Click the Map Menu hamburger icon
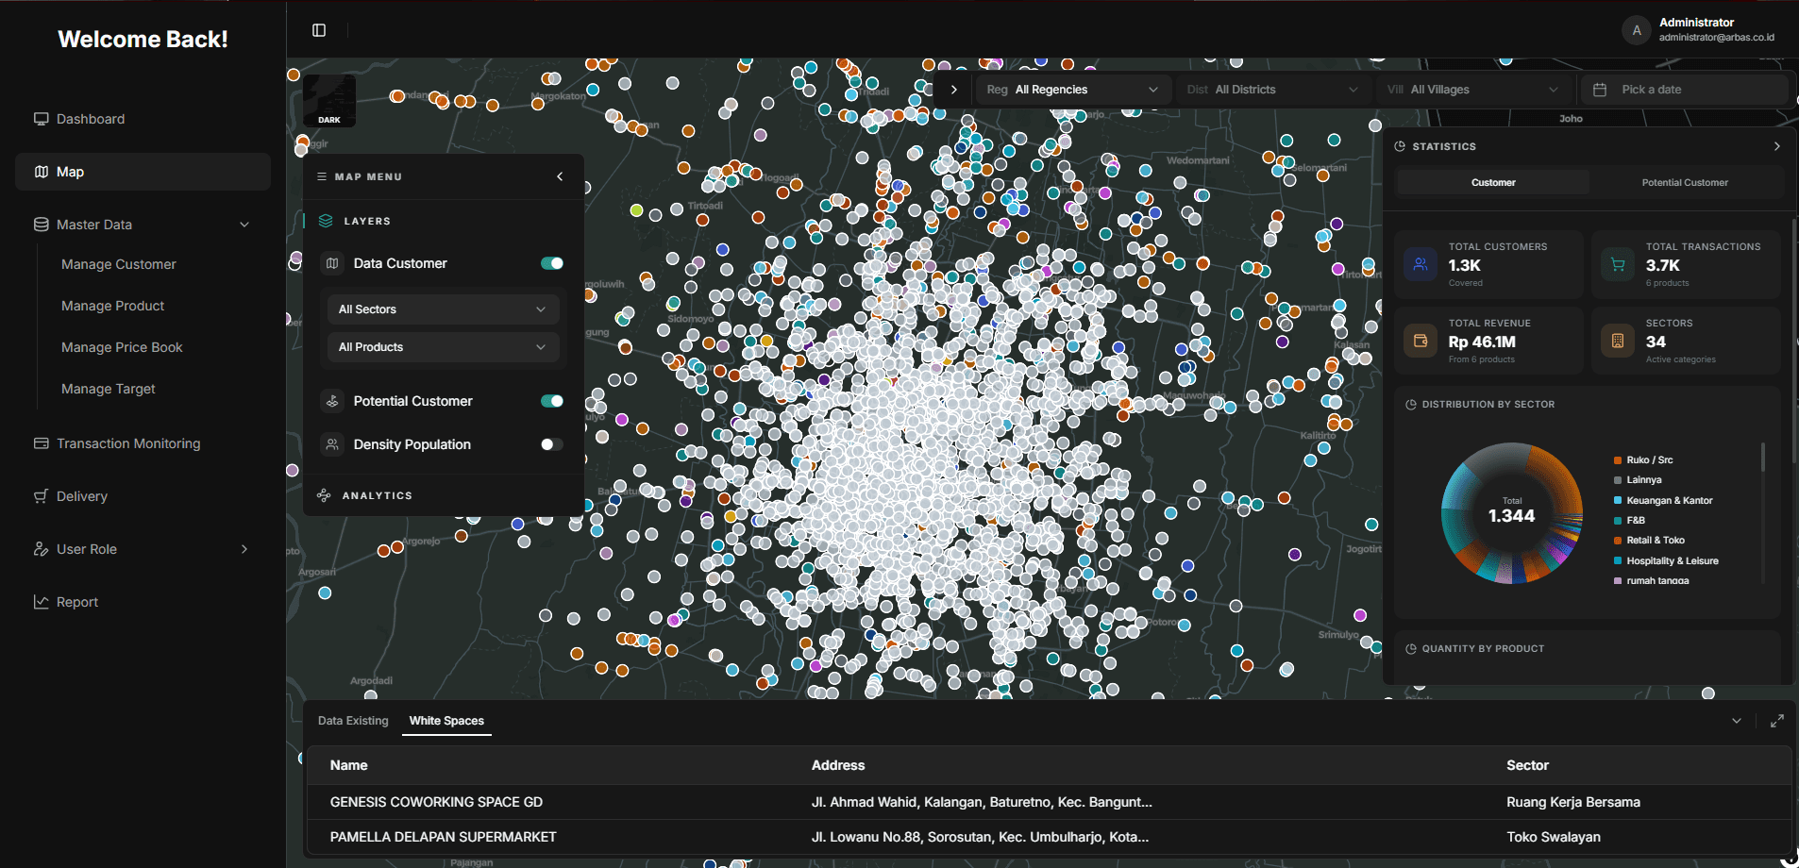The width and height of the screenshot is (1799, 868). 322,176
